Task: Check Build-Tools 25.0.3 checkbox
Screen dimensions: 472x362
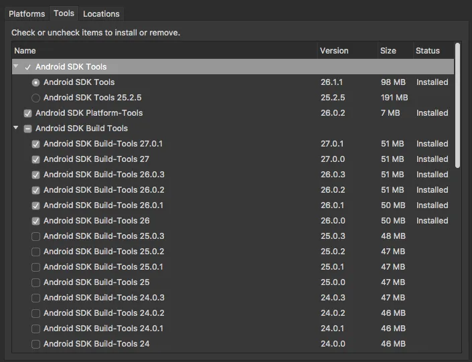Action: [36, 236]
